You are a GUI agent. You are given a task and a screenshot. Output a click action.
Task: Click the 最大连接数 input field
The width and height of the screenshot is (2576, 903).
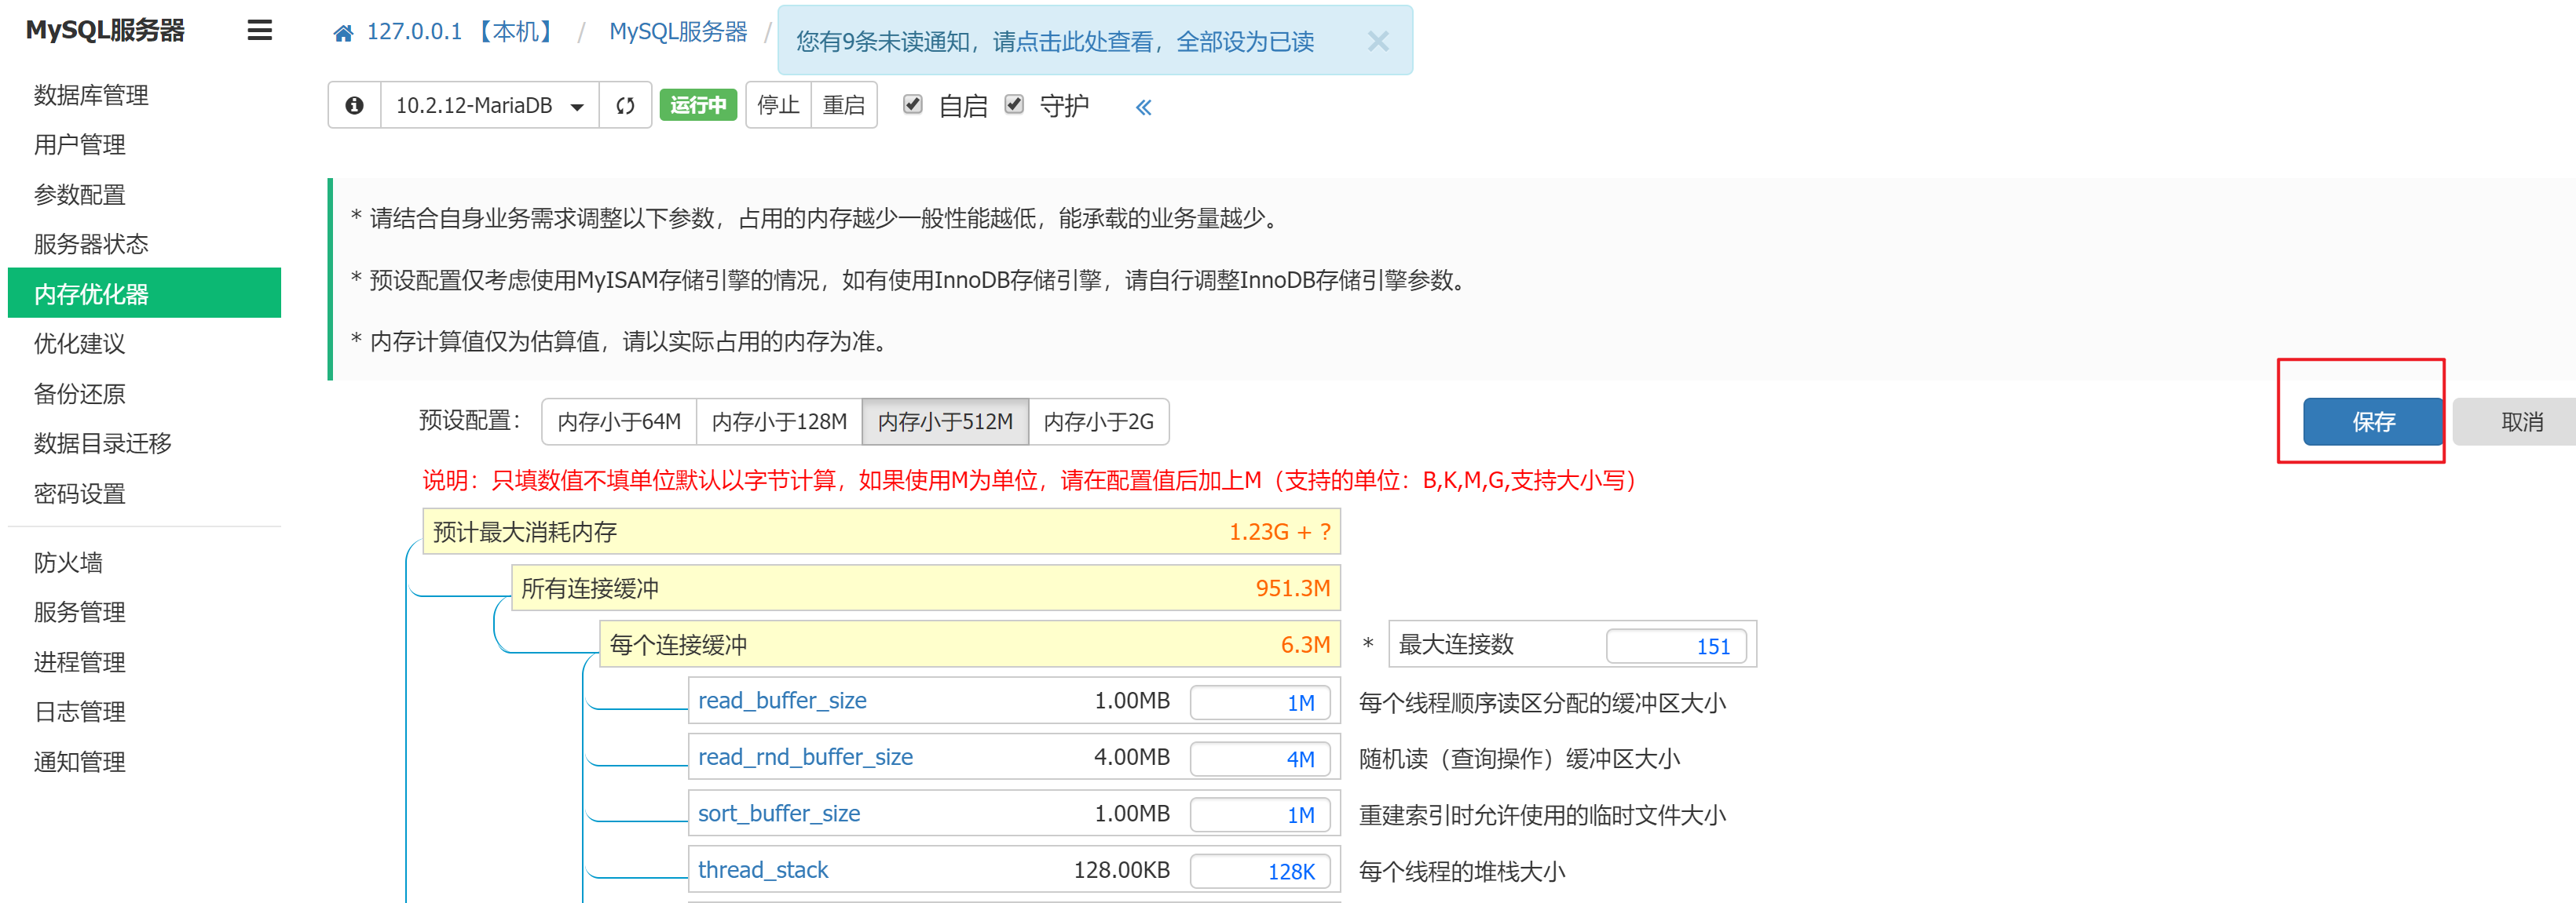click(x=1675, y=646)
